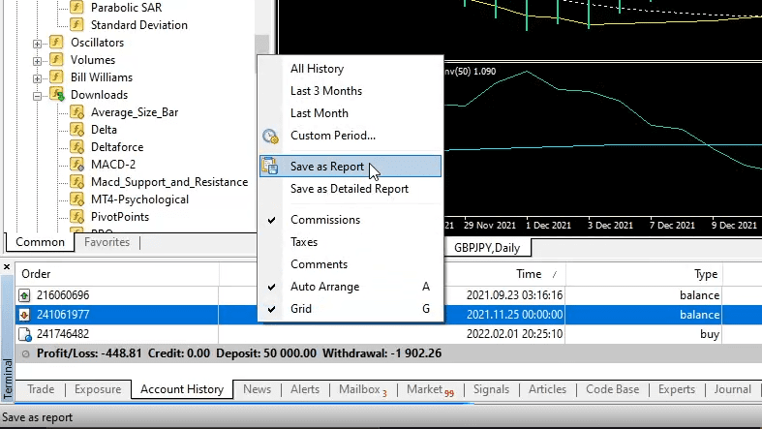Click the Custom Period clock icon

pos(270,136)
